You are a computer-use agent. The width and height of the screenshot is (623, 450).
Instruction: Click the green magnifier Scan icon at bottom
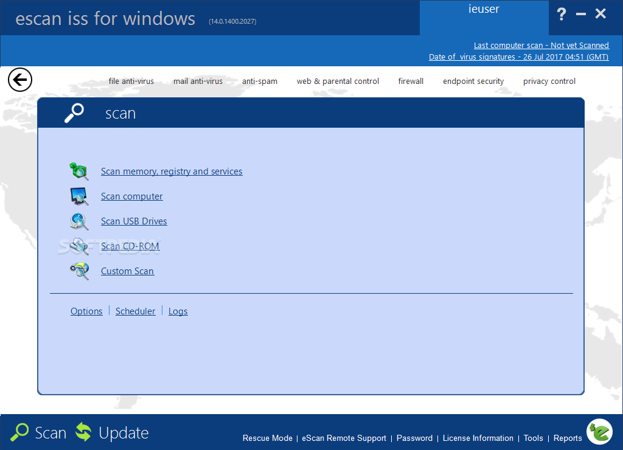pos(19,432)
